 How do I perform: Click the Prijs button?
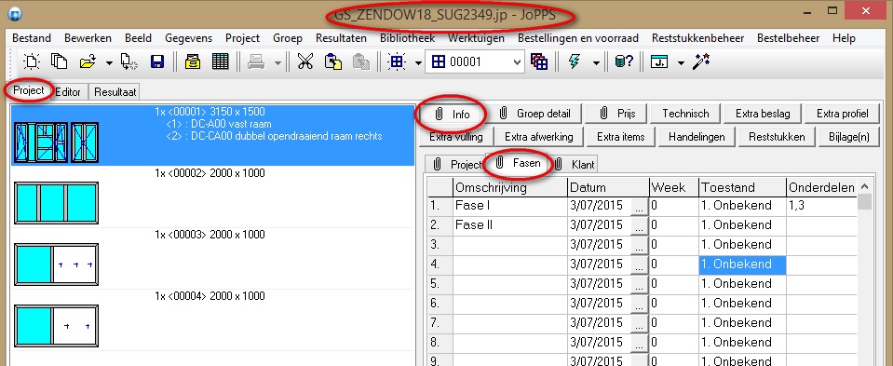tap(616, 114)
